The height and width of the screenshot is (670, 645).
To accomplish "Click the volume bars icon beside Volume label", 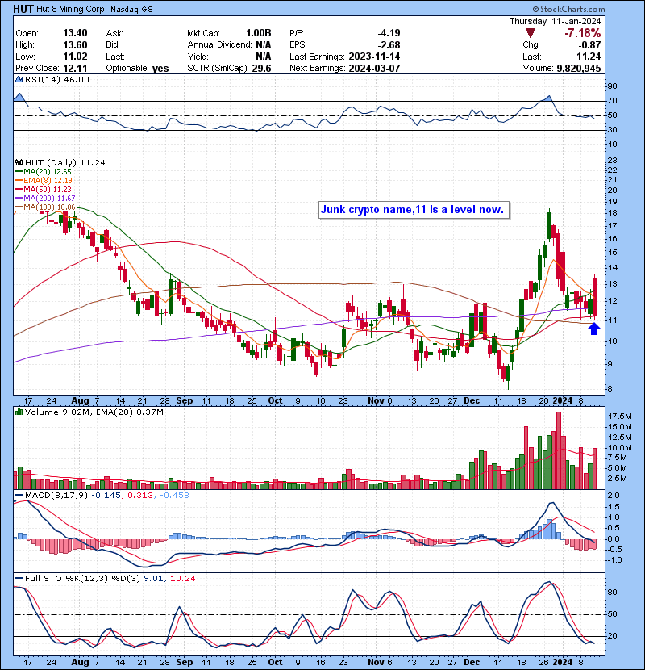I will [x=19, y=412].
